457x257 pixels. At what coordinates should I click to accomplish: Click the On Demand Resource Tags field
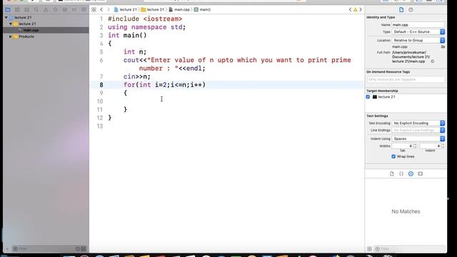coord(406,79)
